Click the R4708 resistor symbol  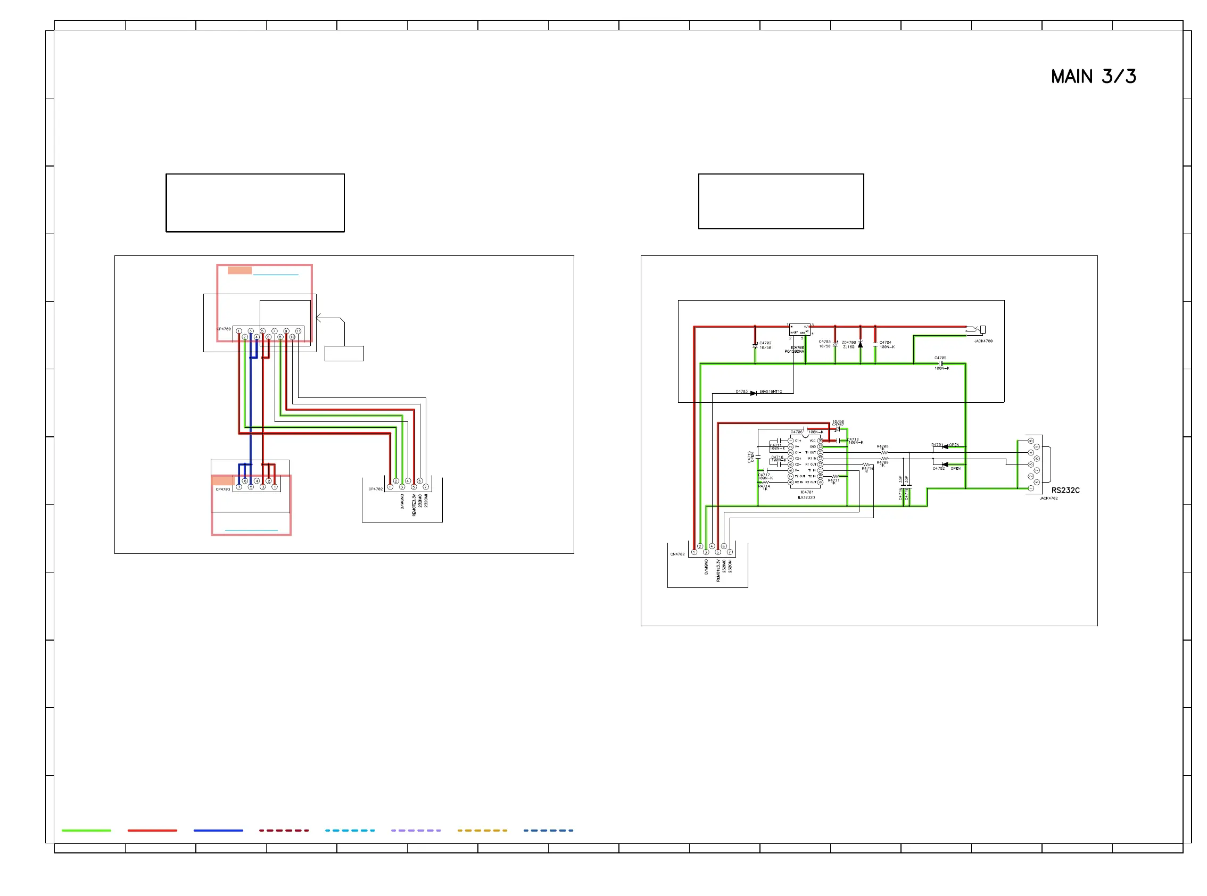point(884,452)
